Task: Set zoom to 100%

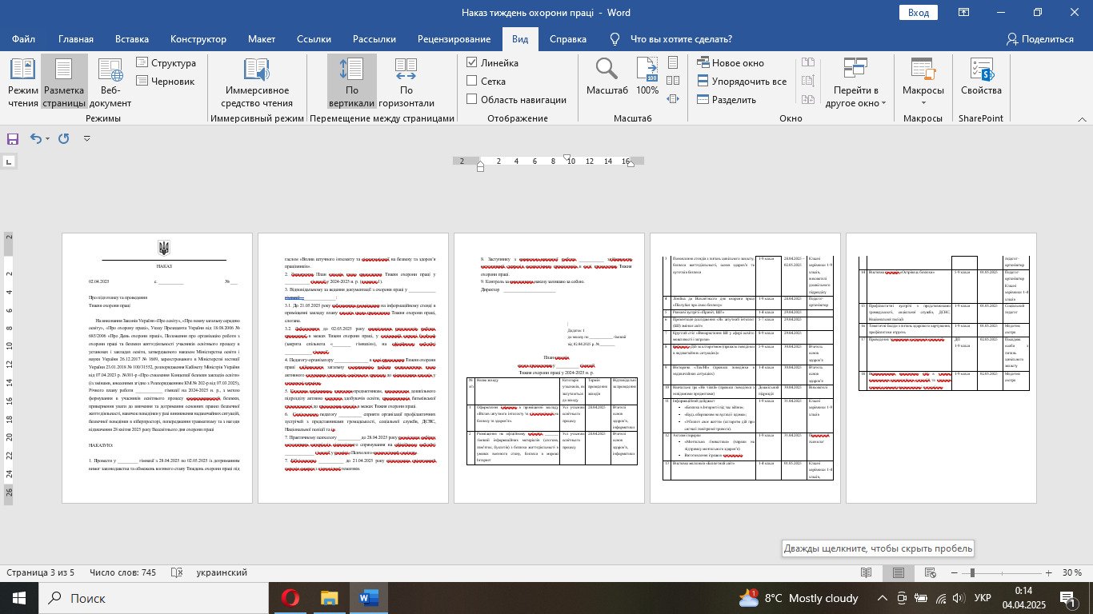Action: (x=647, y=76)
